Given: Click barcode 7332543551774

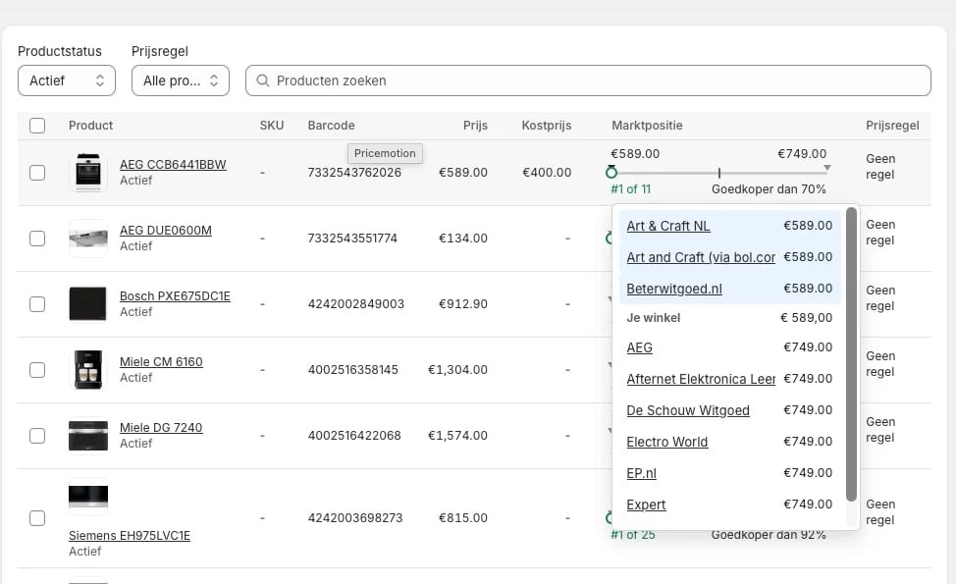Looking at the screenshot, I should click(352, 239).
